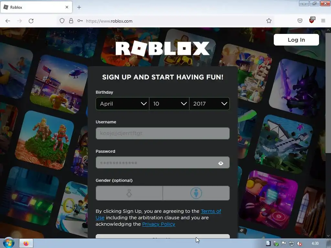This screenshot has height=248, width=331.
Task: Click the scrollbar down arrow
Action: [328, 235]
